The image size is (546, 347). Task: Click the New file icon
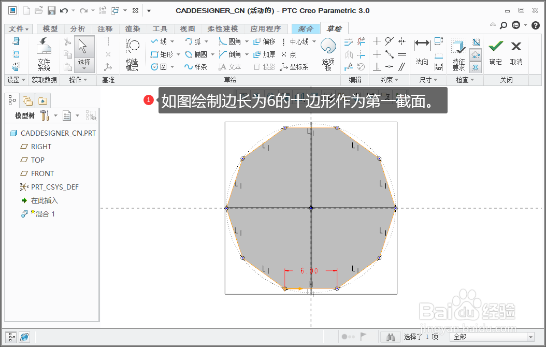26,10
